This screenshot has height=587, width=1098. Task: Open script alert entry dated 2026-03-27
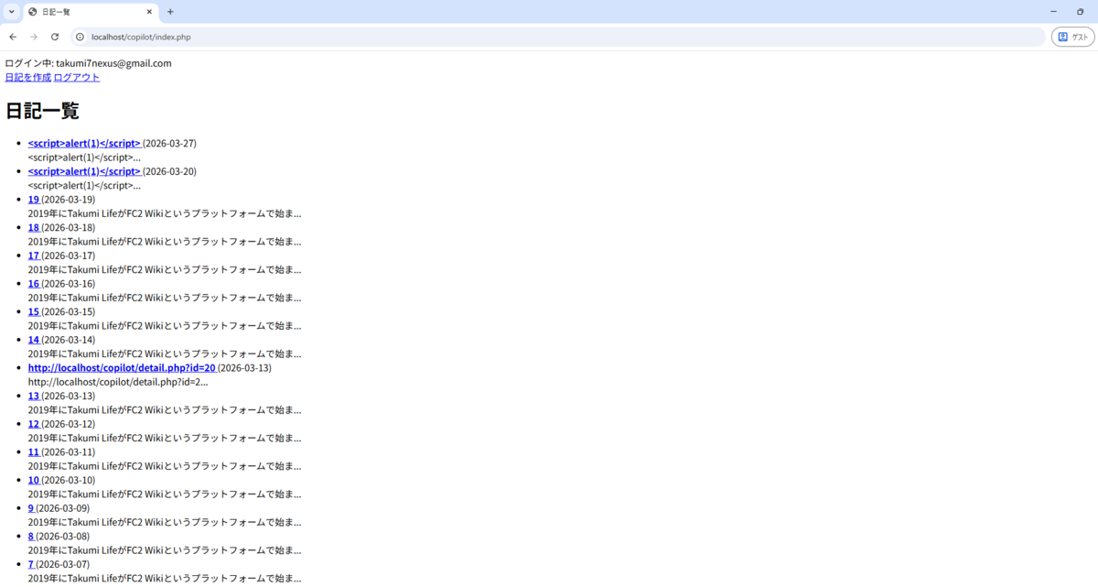(84, 144)
